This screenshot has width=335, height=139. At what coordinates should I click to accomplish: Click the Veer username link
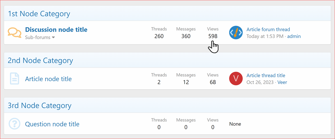[282, 82]
